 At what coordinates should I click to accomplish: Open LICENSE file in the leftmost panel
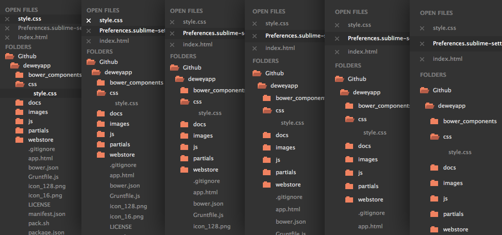click(39, 205)
